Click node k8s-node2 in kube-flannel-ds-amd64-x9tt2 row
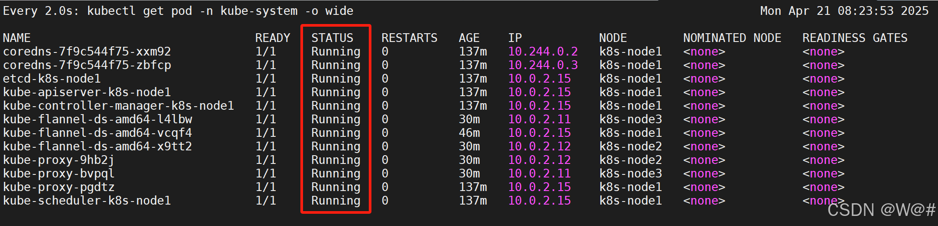This screenshot has height=226, width=938. coord(631,146)
